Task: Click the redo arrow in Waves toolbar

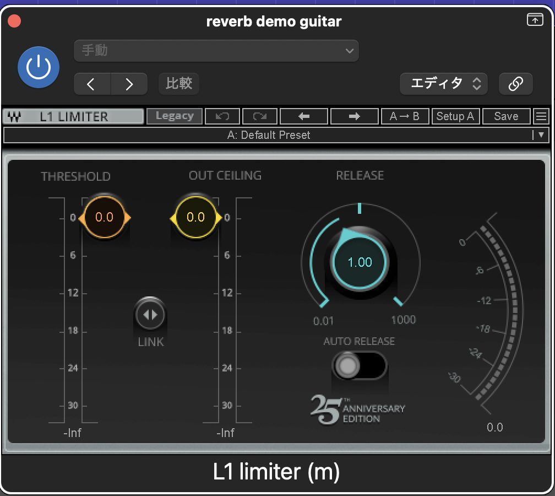Action: point(260,116)
